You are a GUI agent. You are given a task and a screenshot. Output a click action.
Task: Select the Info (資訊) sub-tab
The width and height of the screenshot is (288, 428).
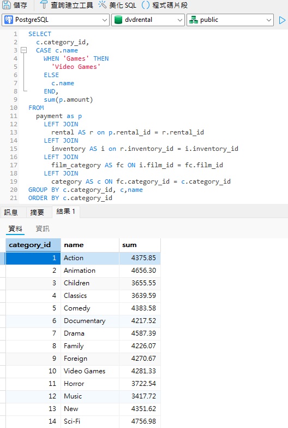point(43,228)
